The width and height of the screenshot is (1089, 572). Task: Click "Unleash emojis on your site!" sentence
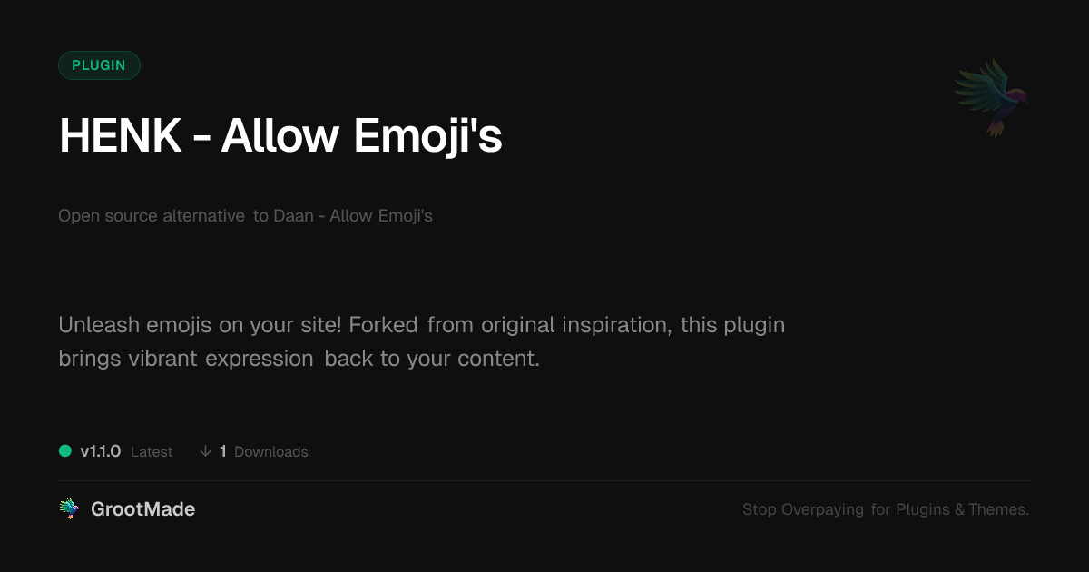(x=200, y=325)
